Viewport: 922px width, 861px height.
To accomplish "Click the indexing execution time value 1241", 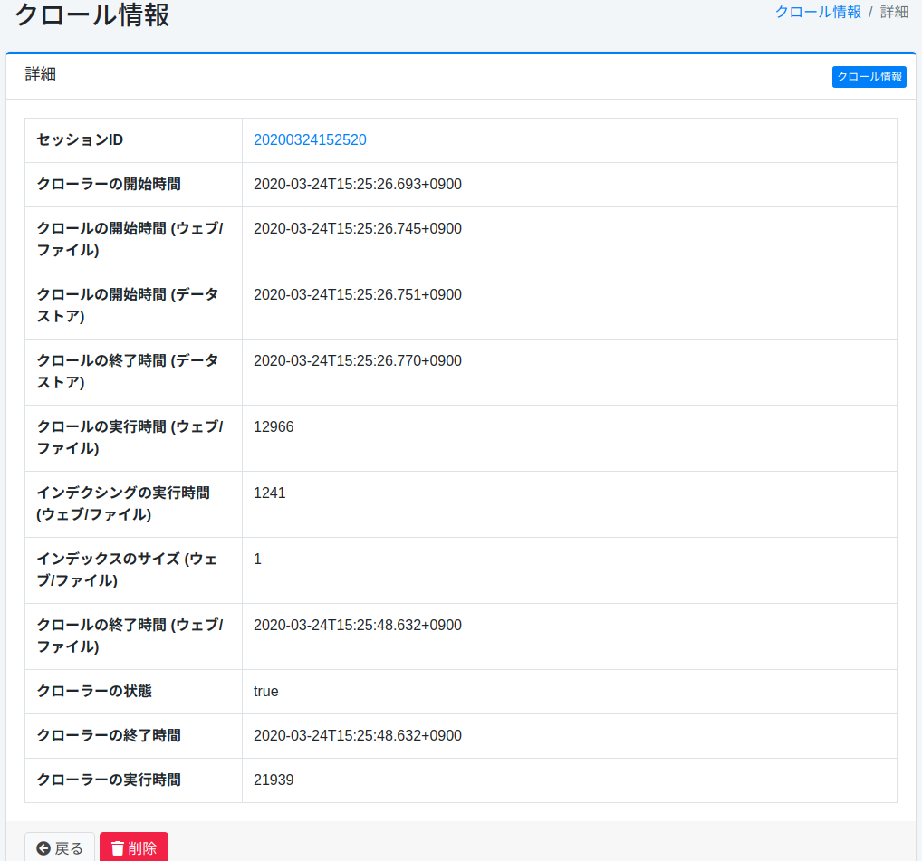I will click(270, 493).
